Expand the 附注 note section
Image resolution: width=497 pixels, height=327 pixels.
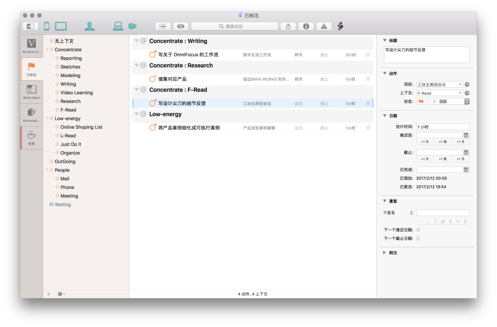pos(384,253)
